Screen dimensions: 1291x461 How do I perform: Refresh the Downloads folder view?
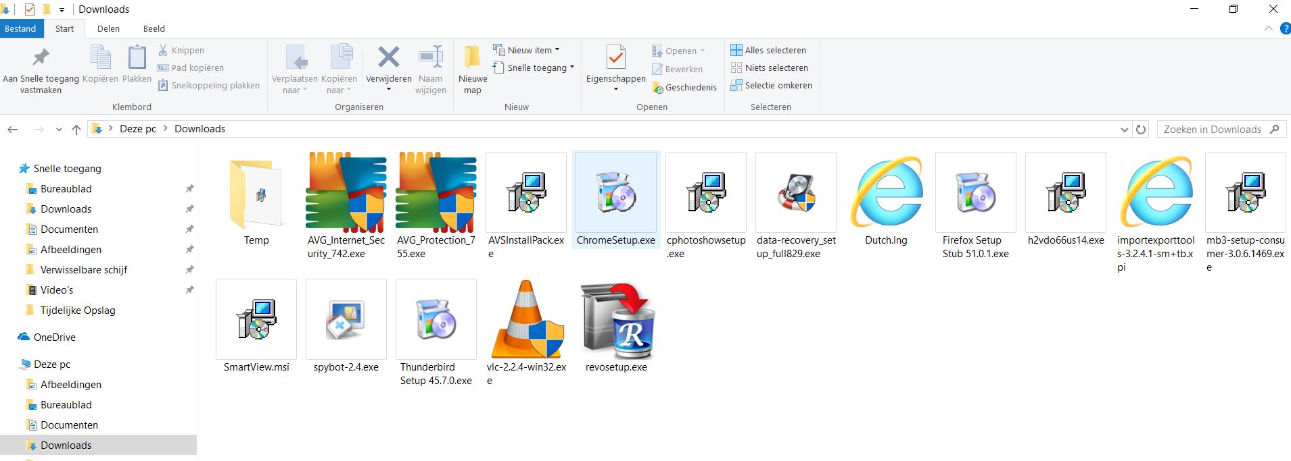pyautogui.click(x=1141, y=129)
